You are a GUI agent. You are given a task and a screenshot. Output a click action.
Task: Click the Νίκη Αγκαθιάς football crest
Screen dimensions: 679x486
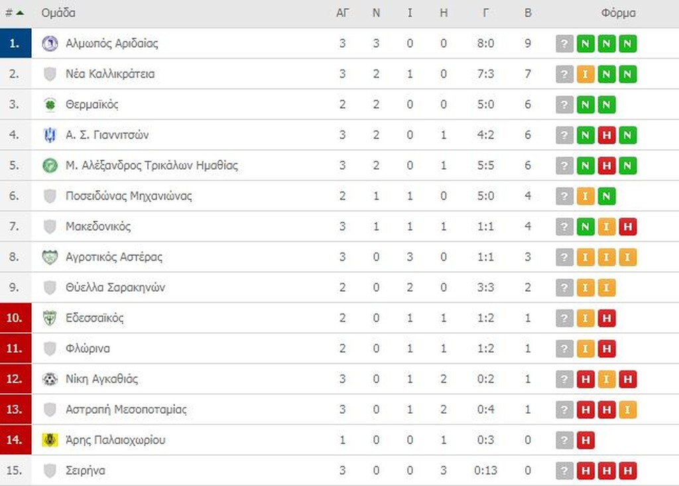point(50,379)
